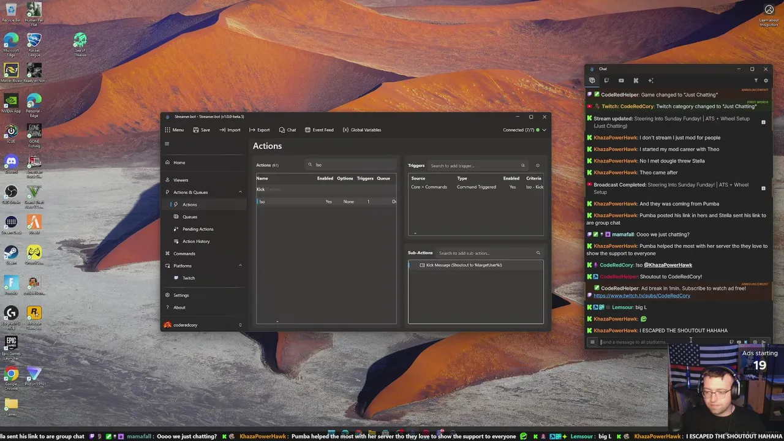
Task: Switch to the Kick chat tab icon
Action: 636,80
